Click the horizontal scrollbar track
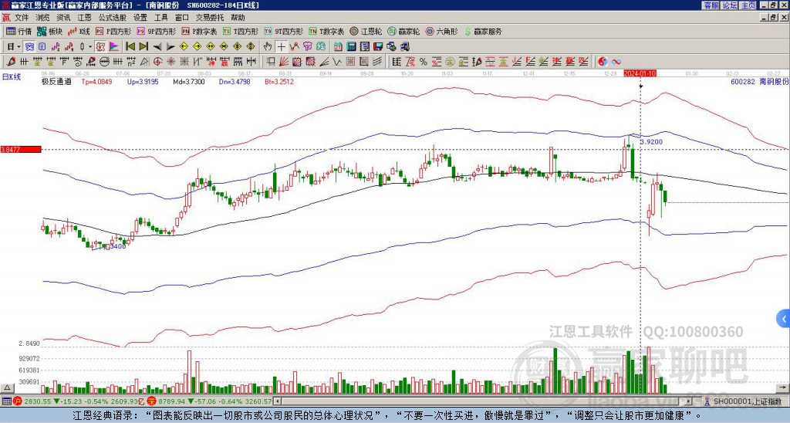This screenshot has height=423, width=790. click(483, 401)
